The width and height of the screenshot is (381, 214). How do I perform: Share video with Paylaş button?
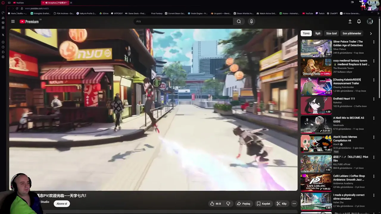243,204
